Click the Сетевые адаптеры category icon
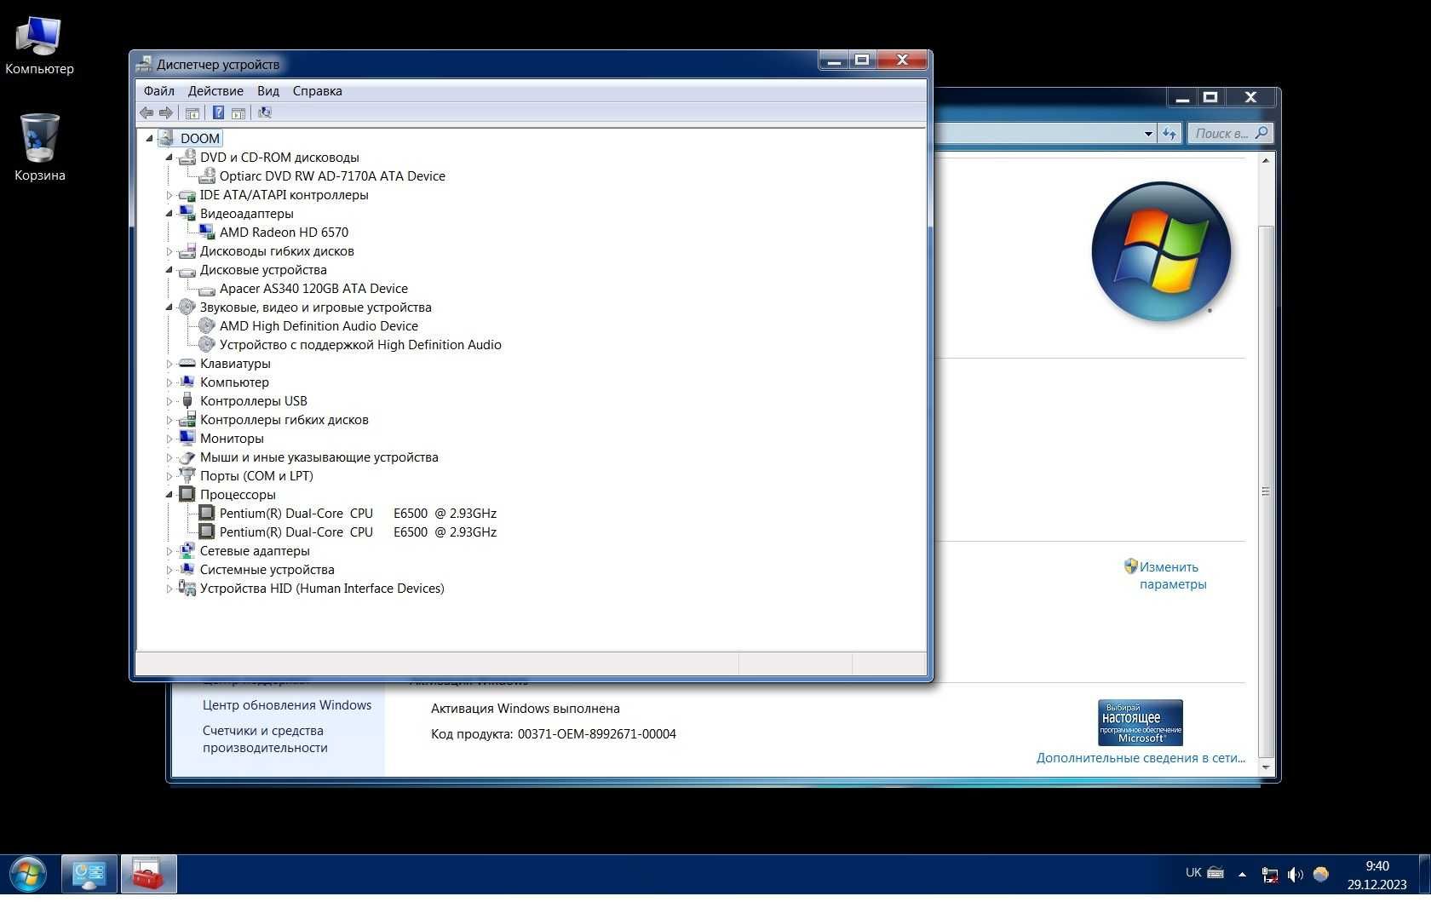 [x=187, y=550]
